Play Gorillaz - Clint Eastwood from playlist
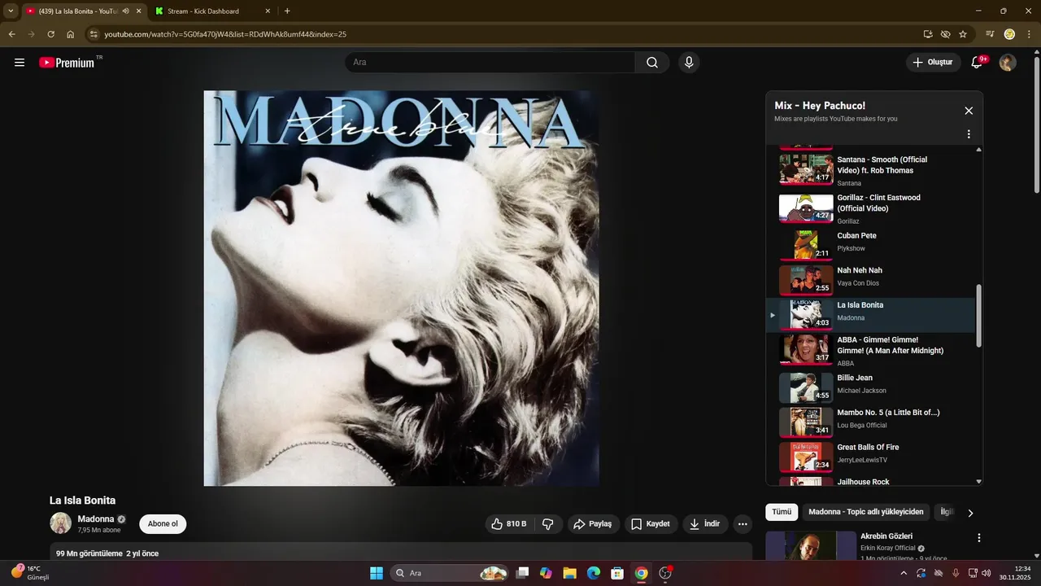The width and height of the screenshot is (1041, 586). [x=870, y=208]
